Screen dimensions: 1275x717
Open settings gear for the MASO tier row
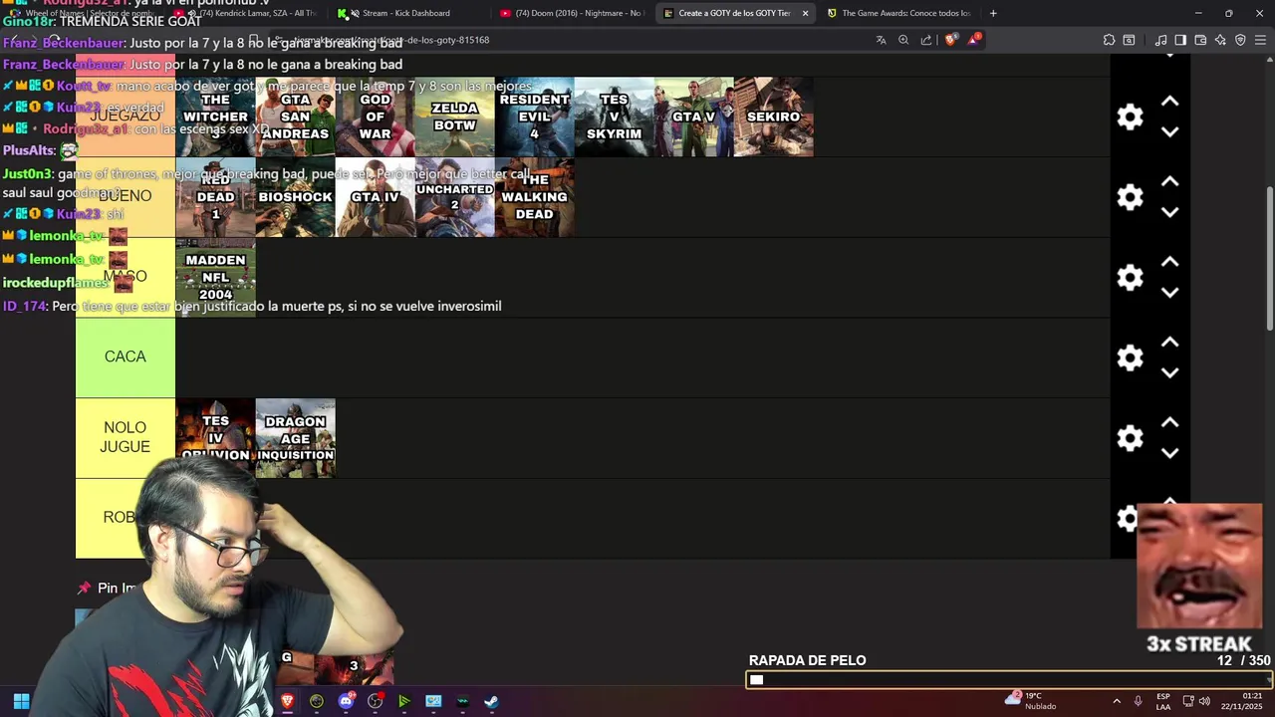point(1130,277)
